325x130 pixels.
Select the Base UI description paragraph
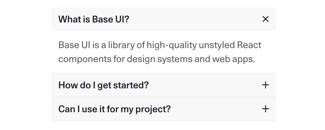point(160,52)
